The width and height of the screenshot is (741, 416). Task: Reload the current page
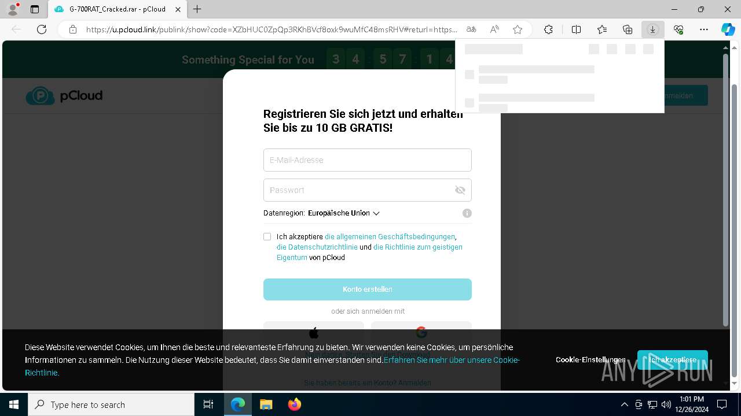point(42,29)
